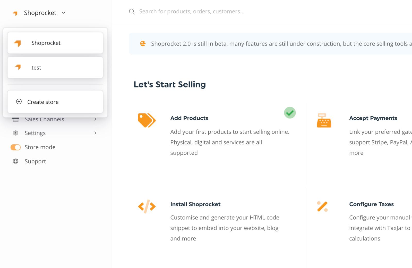Screen dimensions: 412x268
Task: Expand the Sales Channels submenu chevron
Action: 95,119
